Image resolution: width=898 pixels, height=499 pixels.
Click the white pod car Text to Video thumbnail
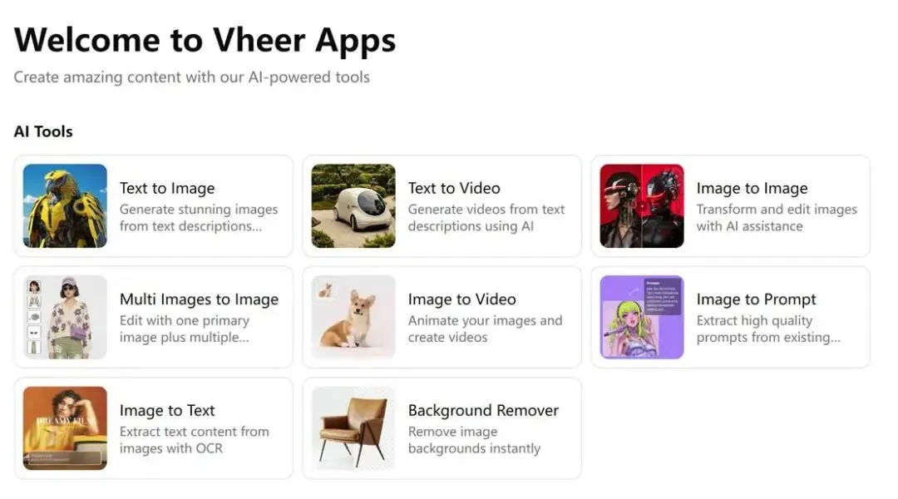353,205
